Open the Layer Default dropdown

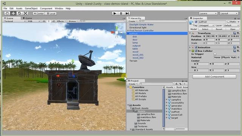pyautogui.click(x=231, y=25)
